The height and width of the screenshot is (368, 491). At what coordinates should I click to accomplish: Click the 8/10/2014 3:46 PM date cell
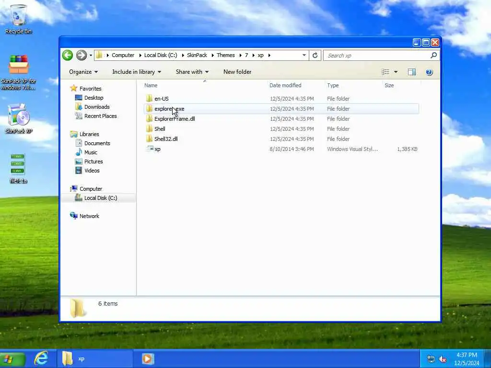tap(292, 149)
